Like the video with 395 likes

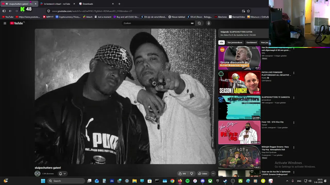(x=182, y=174)
